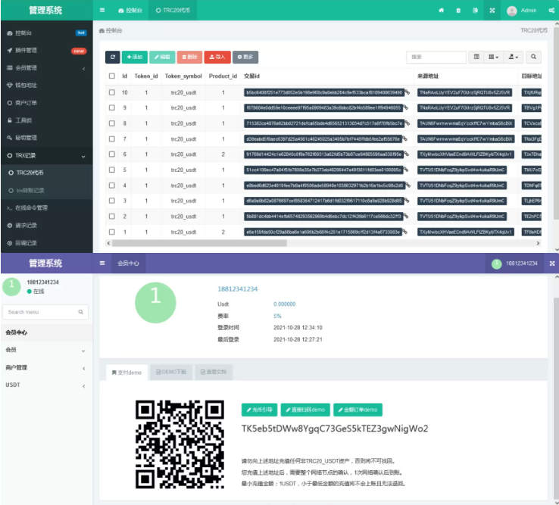Screen dimensions: 559x505
Task: Tick the checkbox for row Id 10
Action: click(112, 92)
